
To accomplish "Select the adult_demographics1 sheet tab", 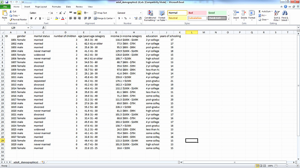I will (26, 162).
